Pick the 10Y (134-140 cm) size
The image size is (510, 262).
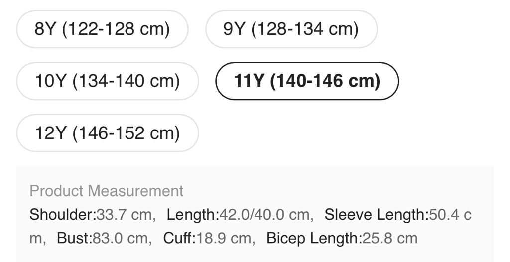click(107, 81)
